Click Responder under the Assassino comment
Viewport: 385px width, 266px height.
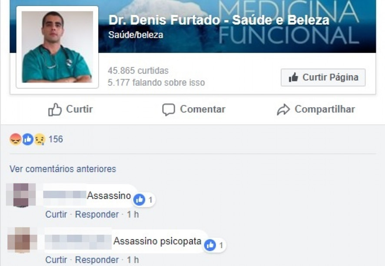pos(97,214)
